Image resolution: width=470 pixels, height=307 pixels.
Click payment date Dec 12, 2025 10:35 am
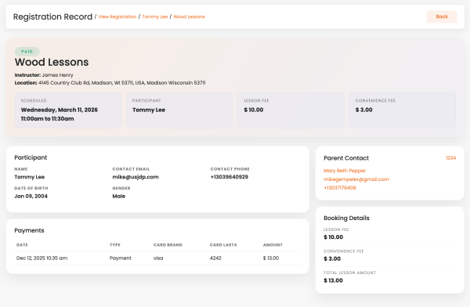(42, 258)
